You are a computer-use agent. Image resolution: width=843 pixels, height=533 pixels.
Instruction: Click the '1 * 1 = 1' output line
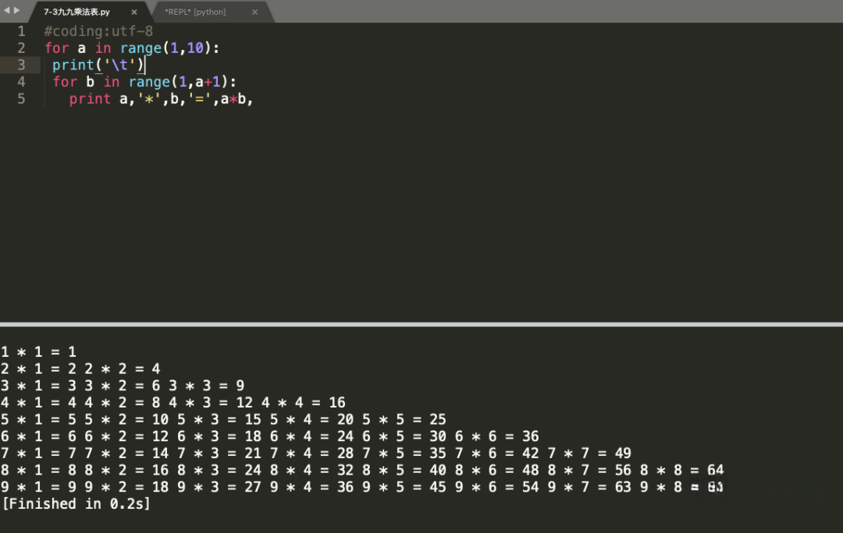pyautogui.click(x=38, y=352)
